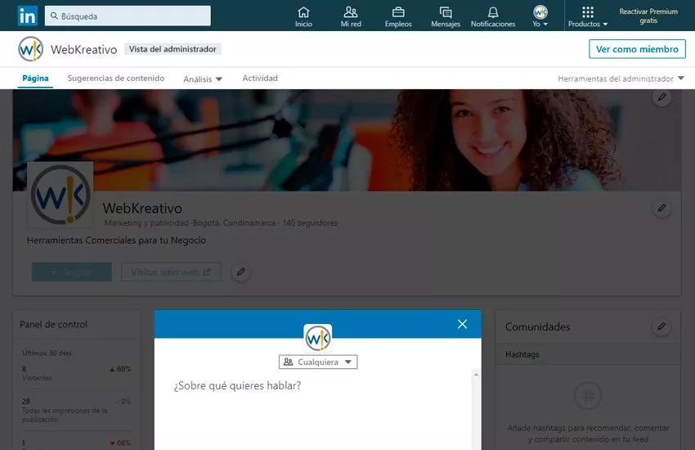This screenshot has height=450, width=695.
Task: Click the LinkedIn logo icon
Action: 28,16
